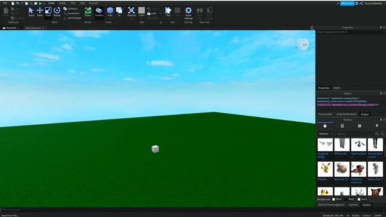The width and height of the screenshot is (386, 217).
Task: Click the New file icon in quick access bar
Action: coord(13,4)
